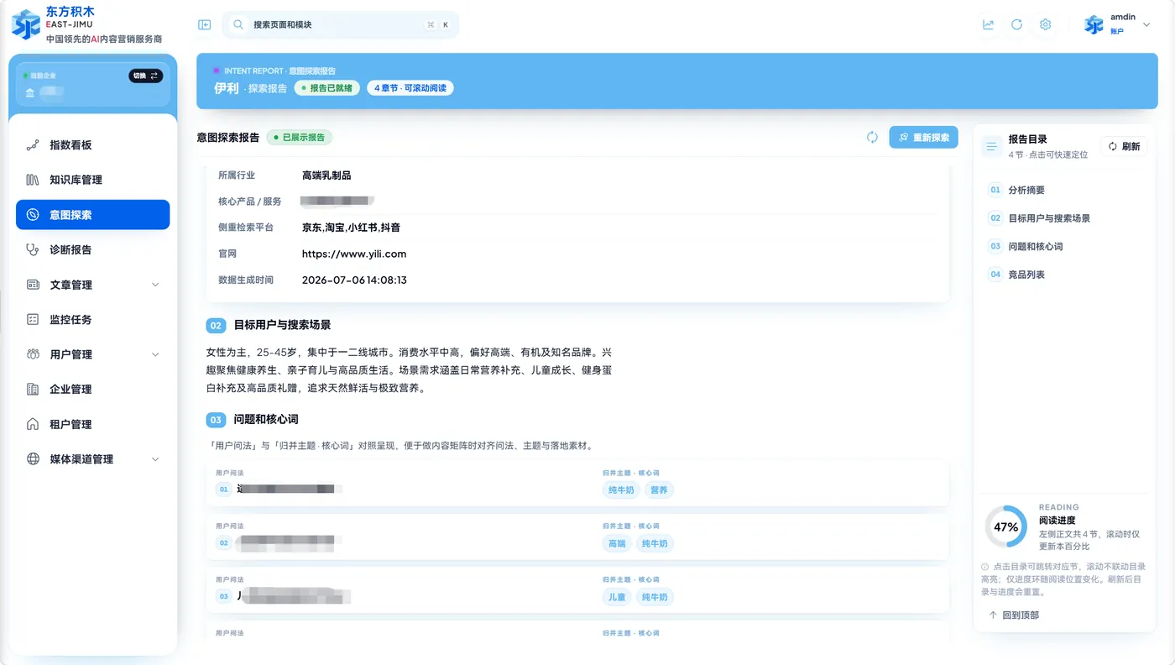
Task: Open the chart statistics icon in the header
Action: [x=989, y=25]
